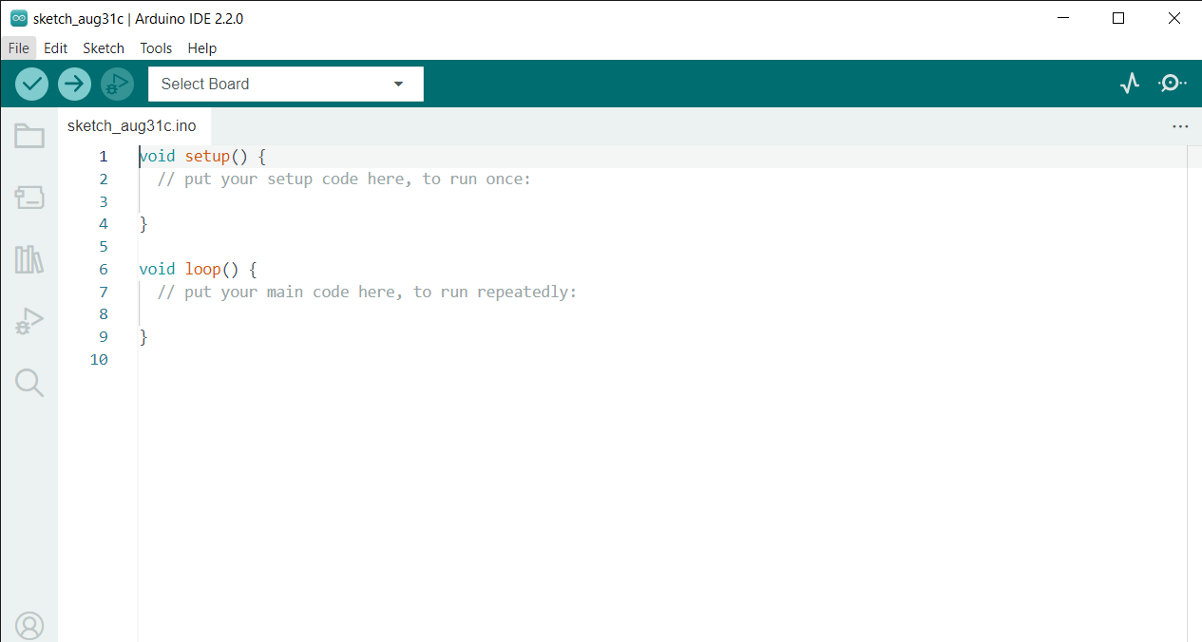The width and height of the screenshot is (1202, 642).
Task: Open the Tools menu
Action: (155, 47)
